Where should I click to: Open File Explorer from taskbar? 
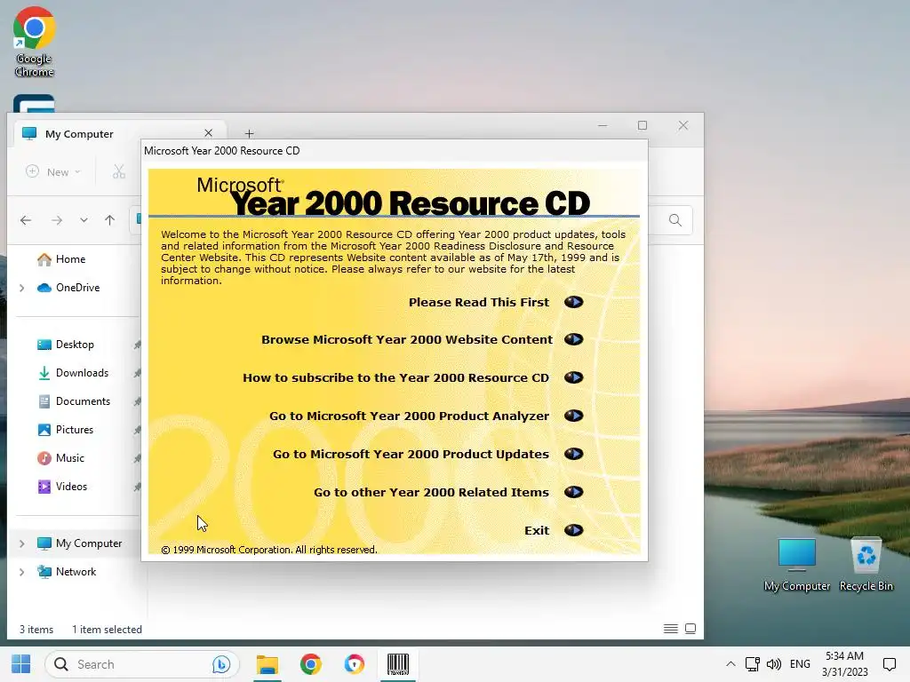tap(267, 664)
